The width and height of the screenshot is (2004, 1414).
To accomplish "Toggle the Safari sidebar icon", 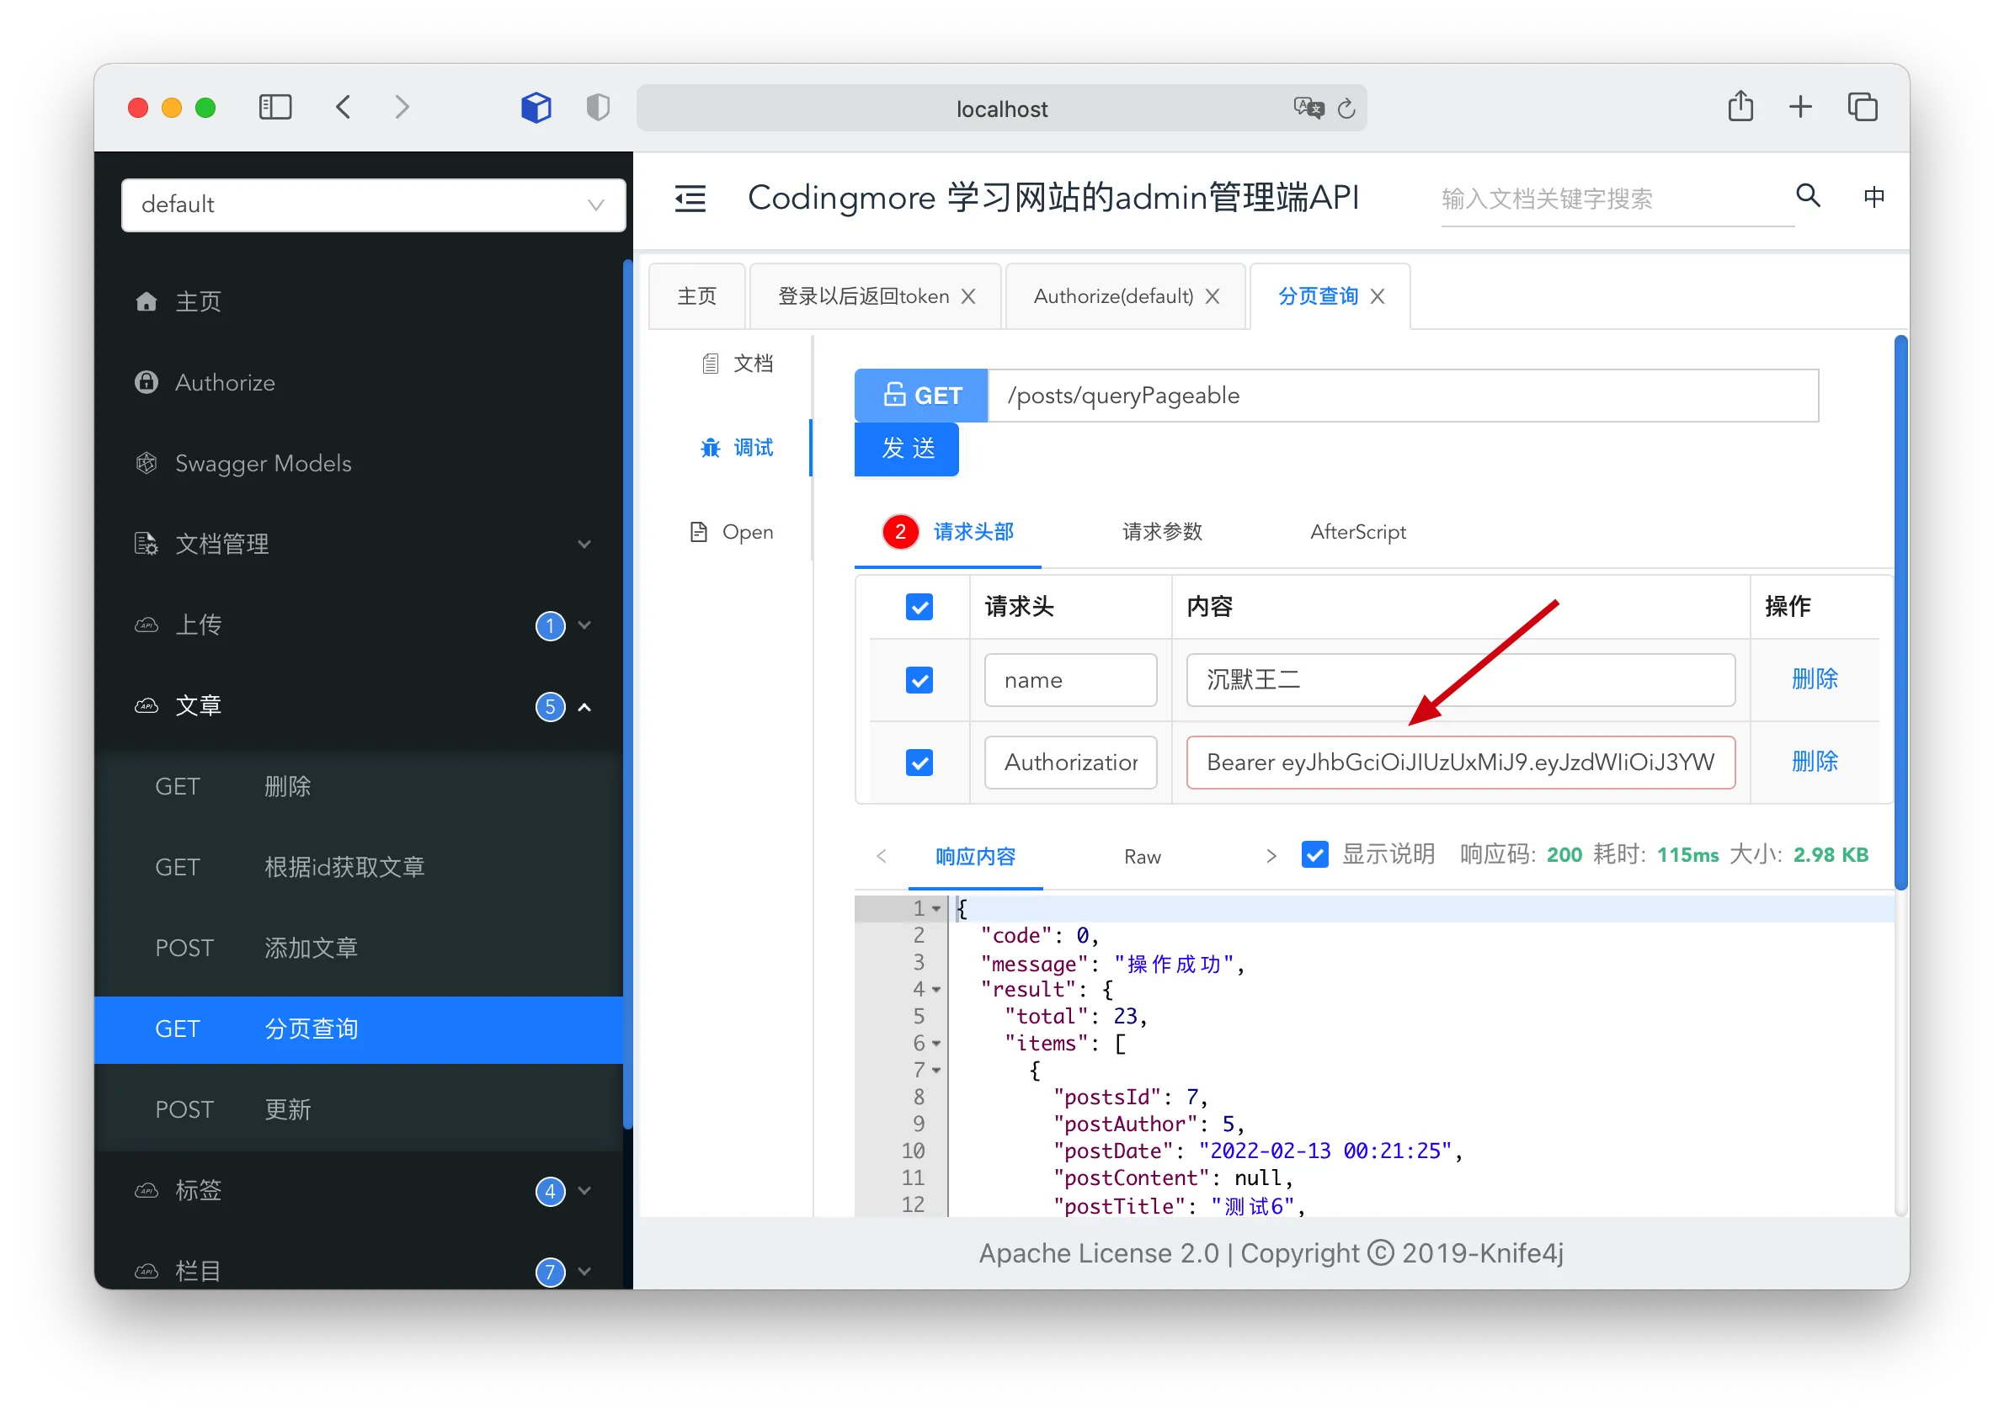I will pyautogui.click(x=275, y=107).
